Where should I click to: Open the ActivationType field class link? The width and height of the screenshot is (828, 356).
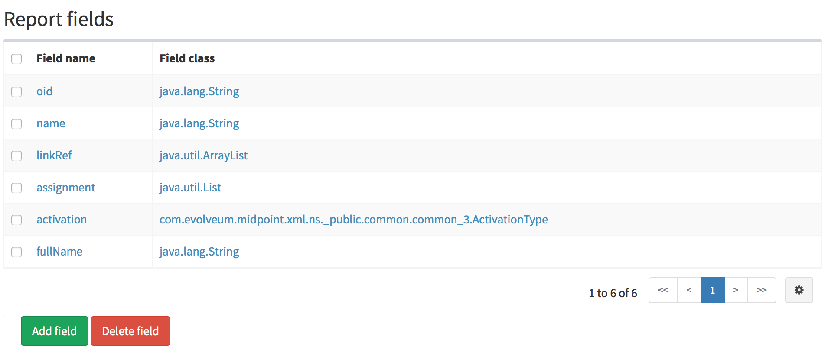click(x=353, y=220)
